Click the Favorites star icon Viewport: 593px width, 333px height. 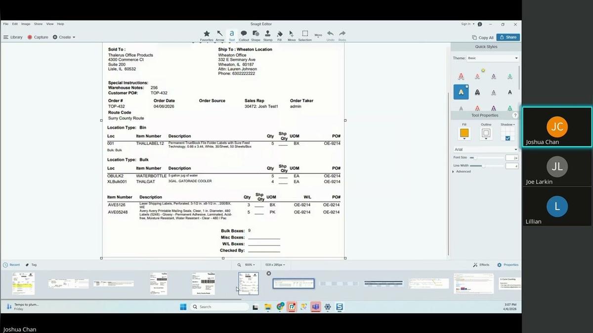tap(207, 35)
